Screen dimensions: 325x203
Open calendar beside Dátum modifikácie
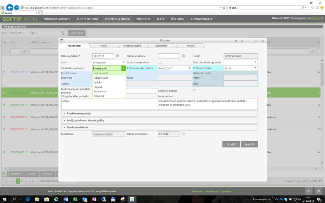[x=183, y=134]
